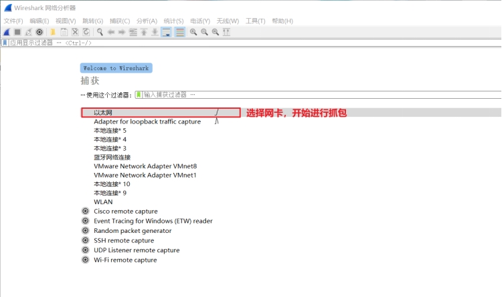
Task: Open settings gear for Wi-Fi remote capture
Action: (86, 260)
